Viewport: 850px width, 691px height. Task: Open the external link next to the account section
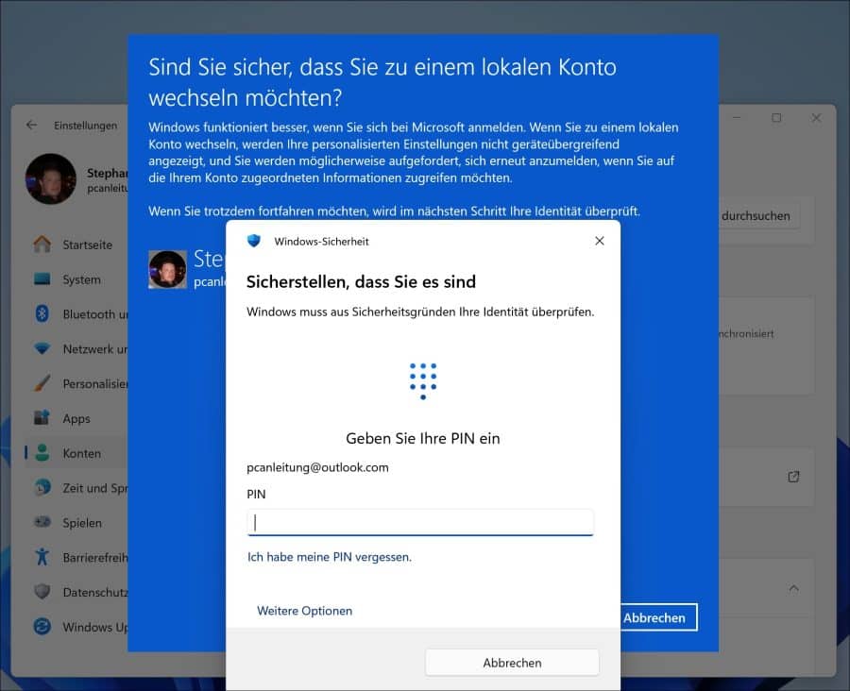click(x=793, y=477)
